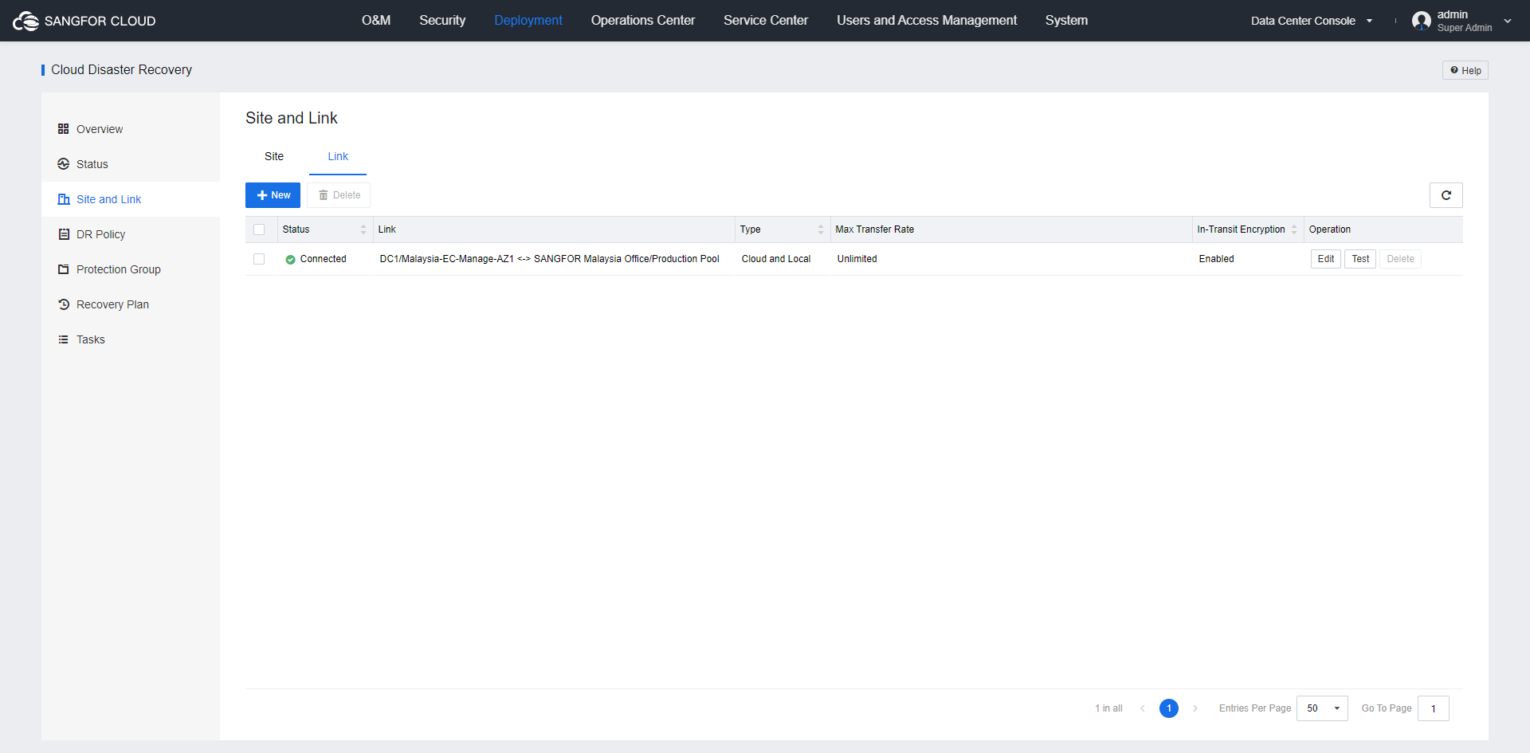Click the DR Policy document icon

point(64,234)
